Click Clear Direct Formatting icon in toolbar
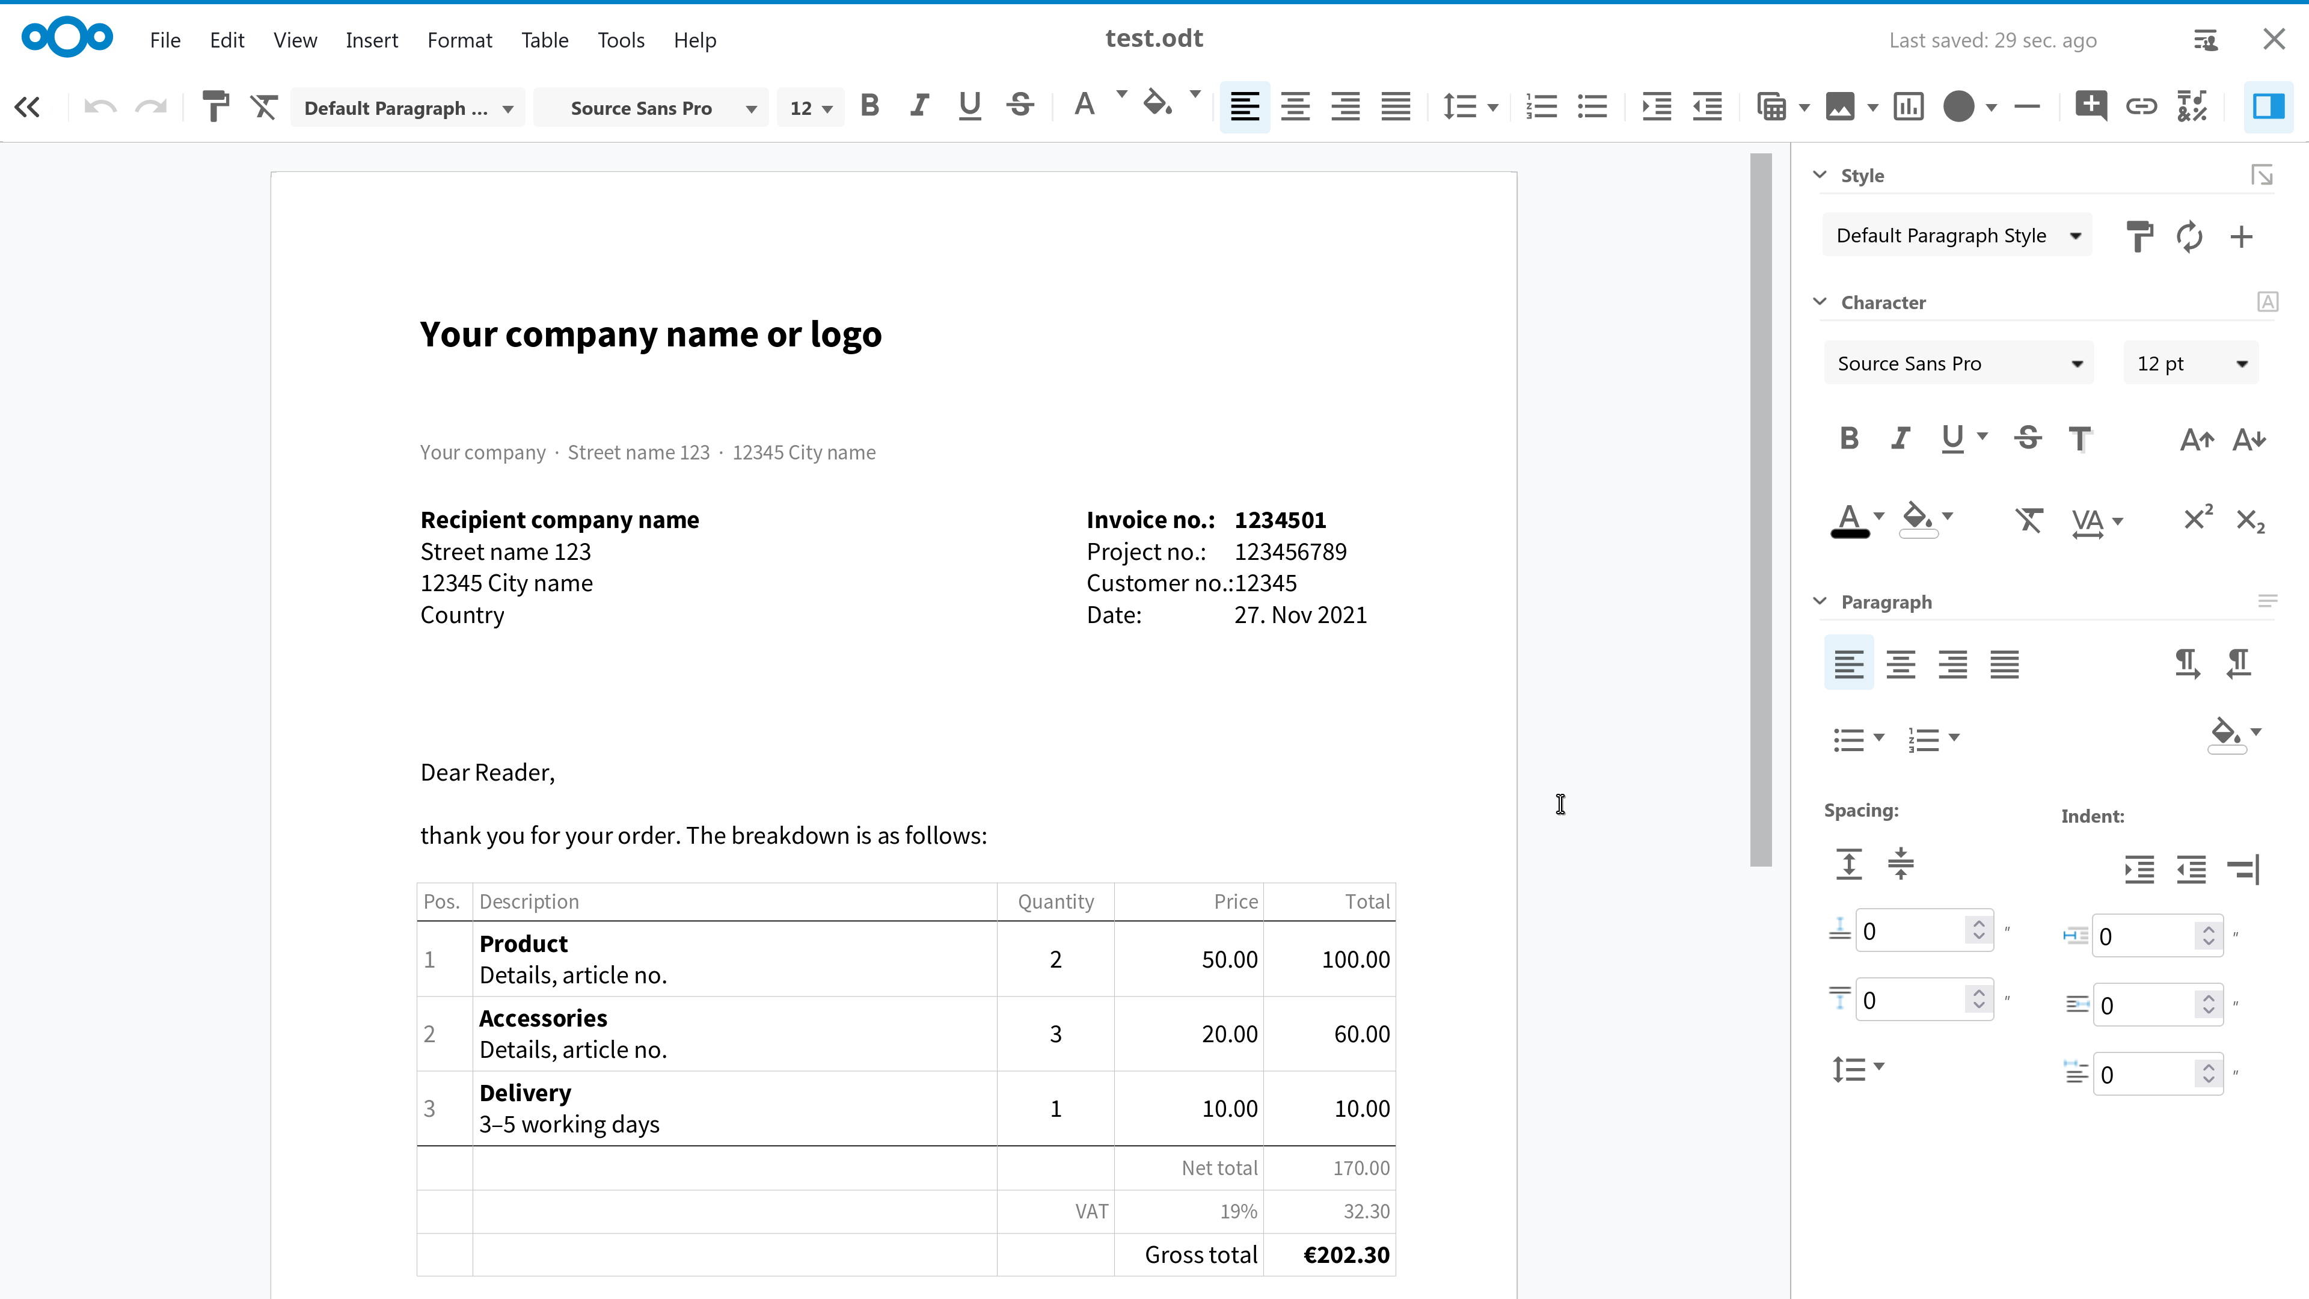 tap(263, 108)
